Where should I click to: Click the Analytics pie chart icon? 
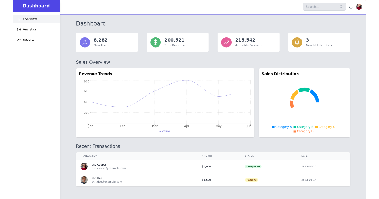click(x=18, y=29)
